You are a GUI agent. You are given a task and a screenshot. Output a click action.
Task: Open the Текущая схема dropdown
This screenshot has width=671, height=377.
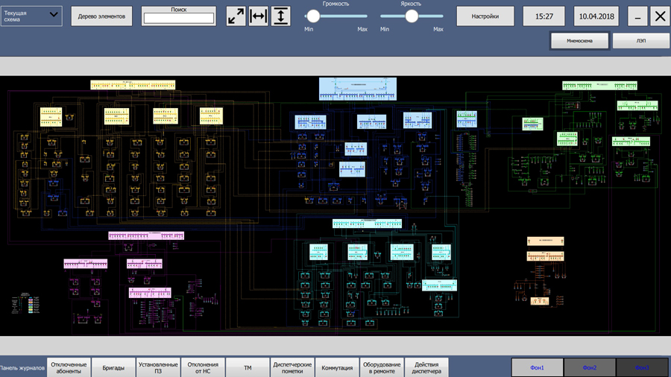[x=31, y=16]
